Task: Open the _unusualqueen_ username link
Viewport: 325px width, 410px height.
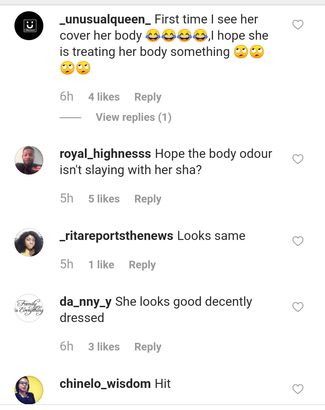Action: (x=105, y=19)
